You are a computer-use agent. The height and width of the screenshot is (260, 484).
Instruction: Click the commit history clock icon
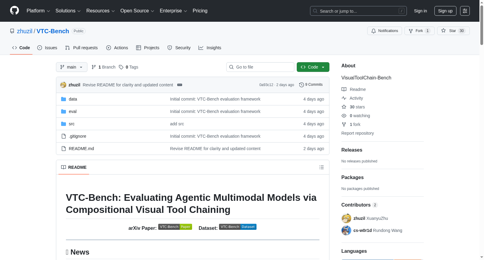(301, 85)
